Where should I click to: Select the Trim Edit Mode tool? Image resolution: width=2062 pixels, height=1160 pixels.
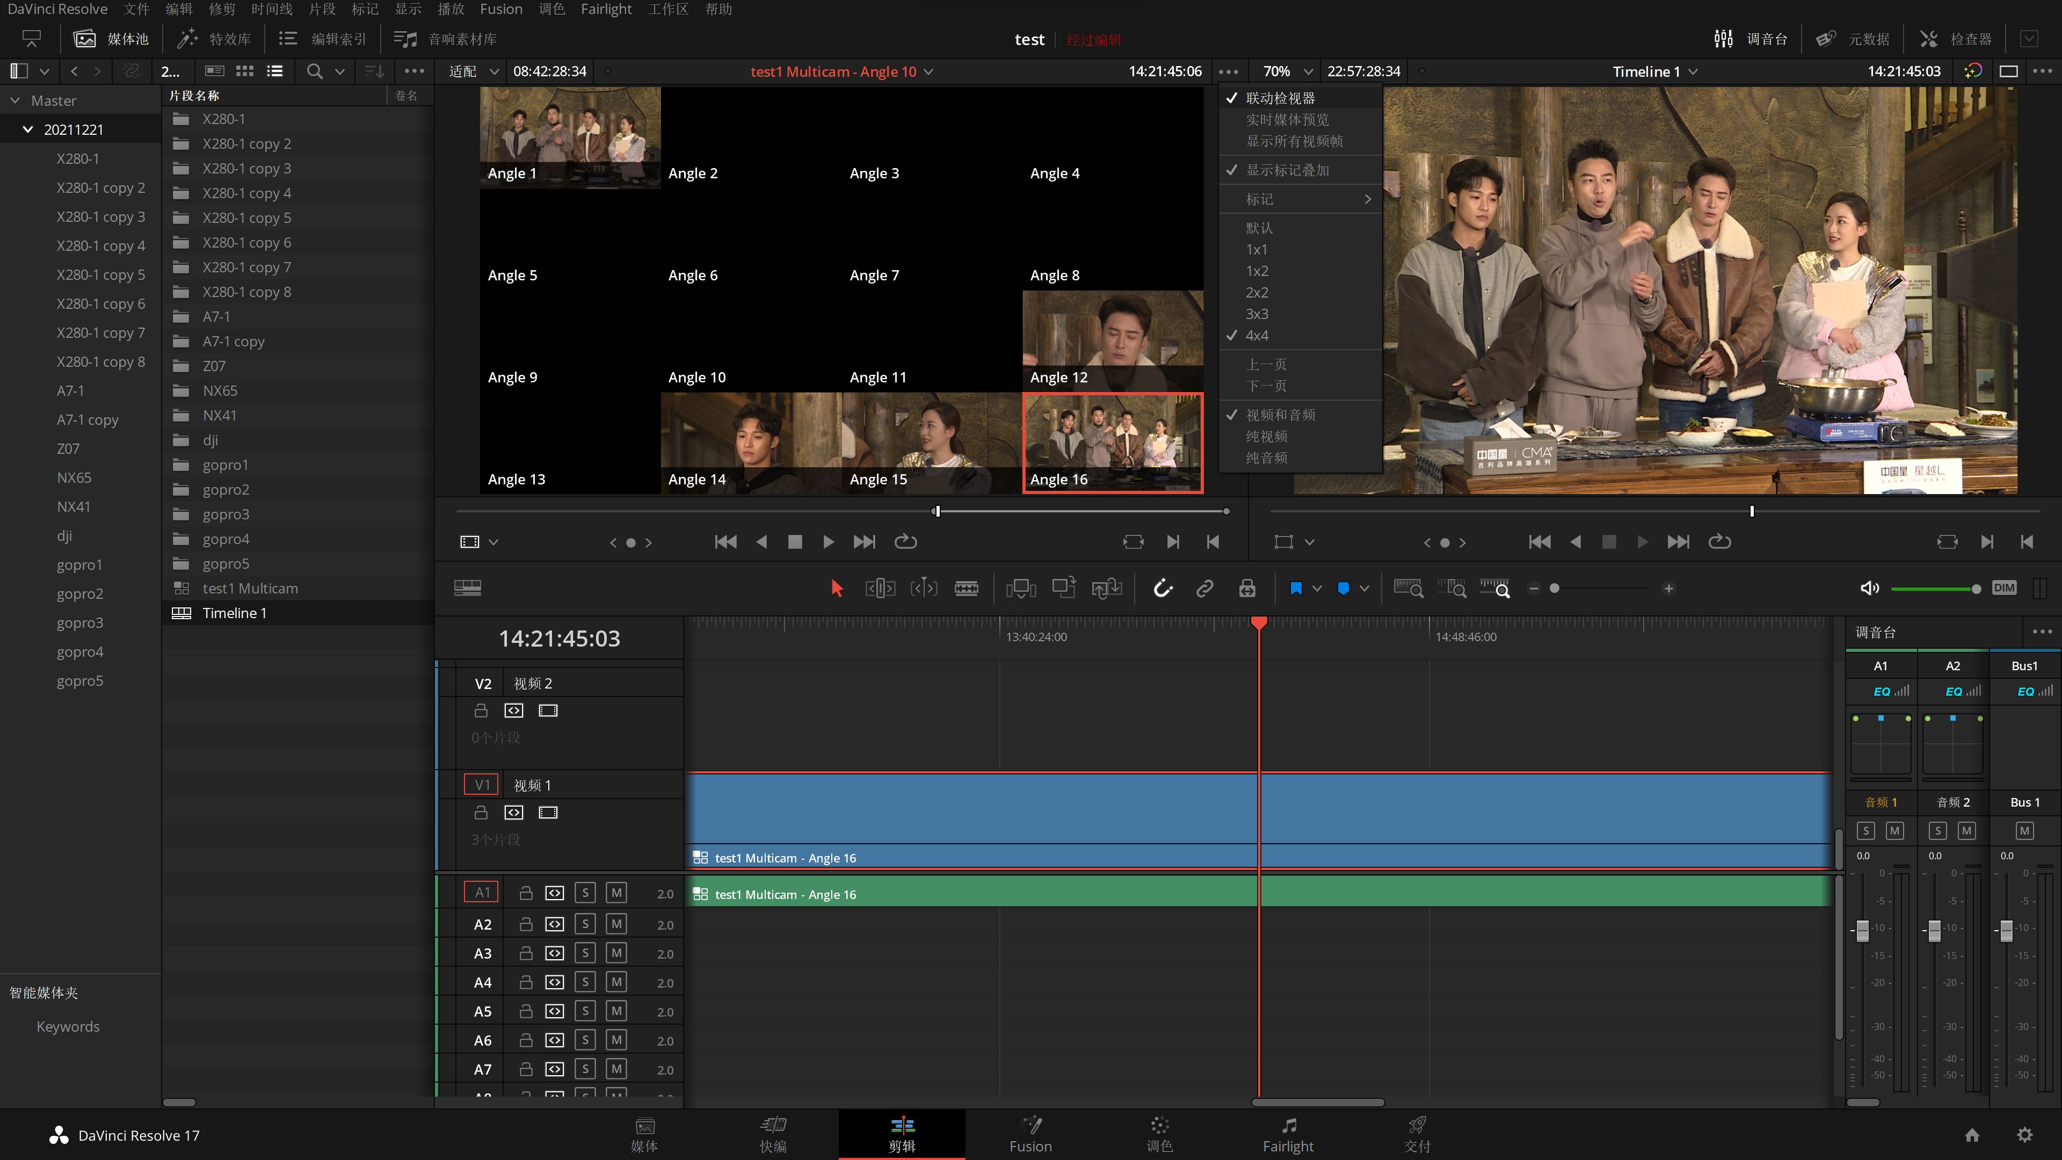880,589
